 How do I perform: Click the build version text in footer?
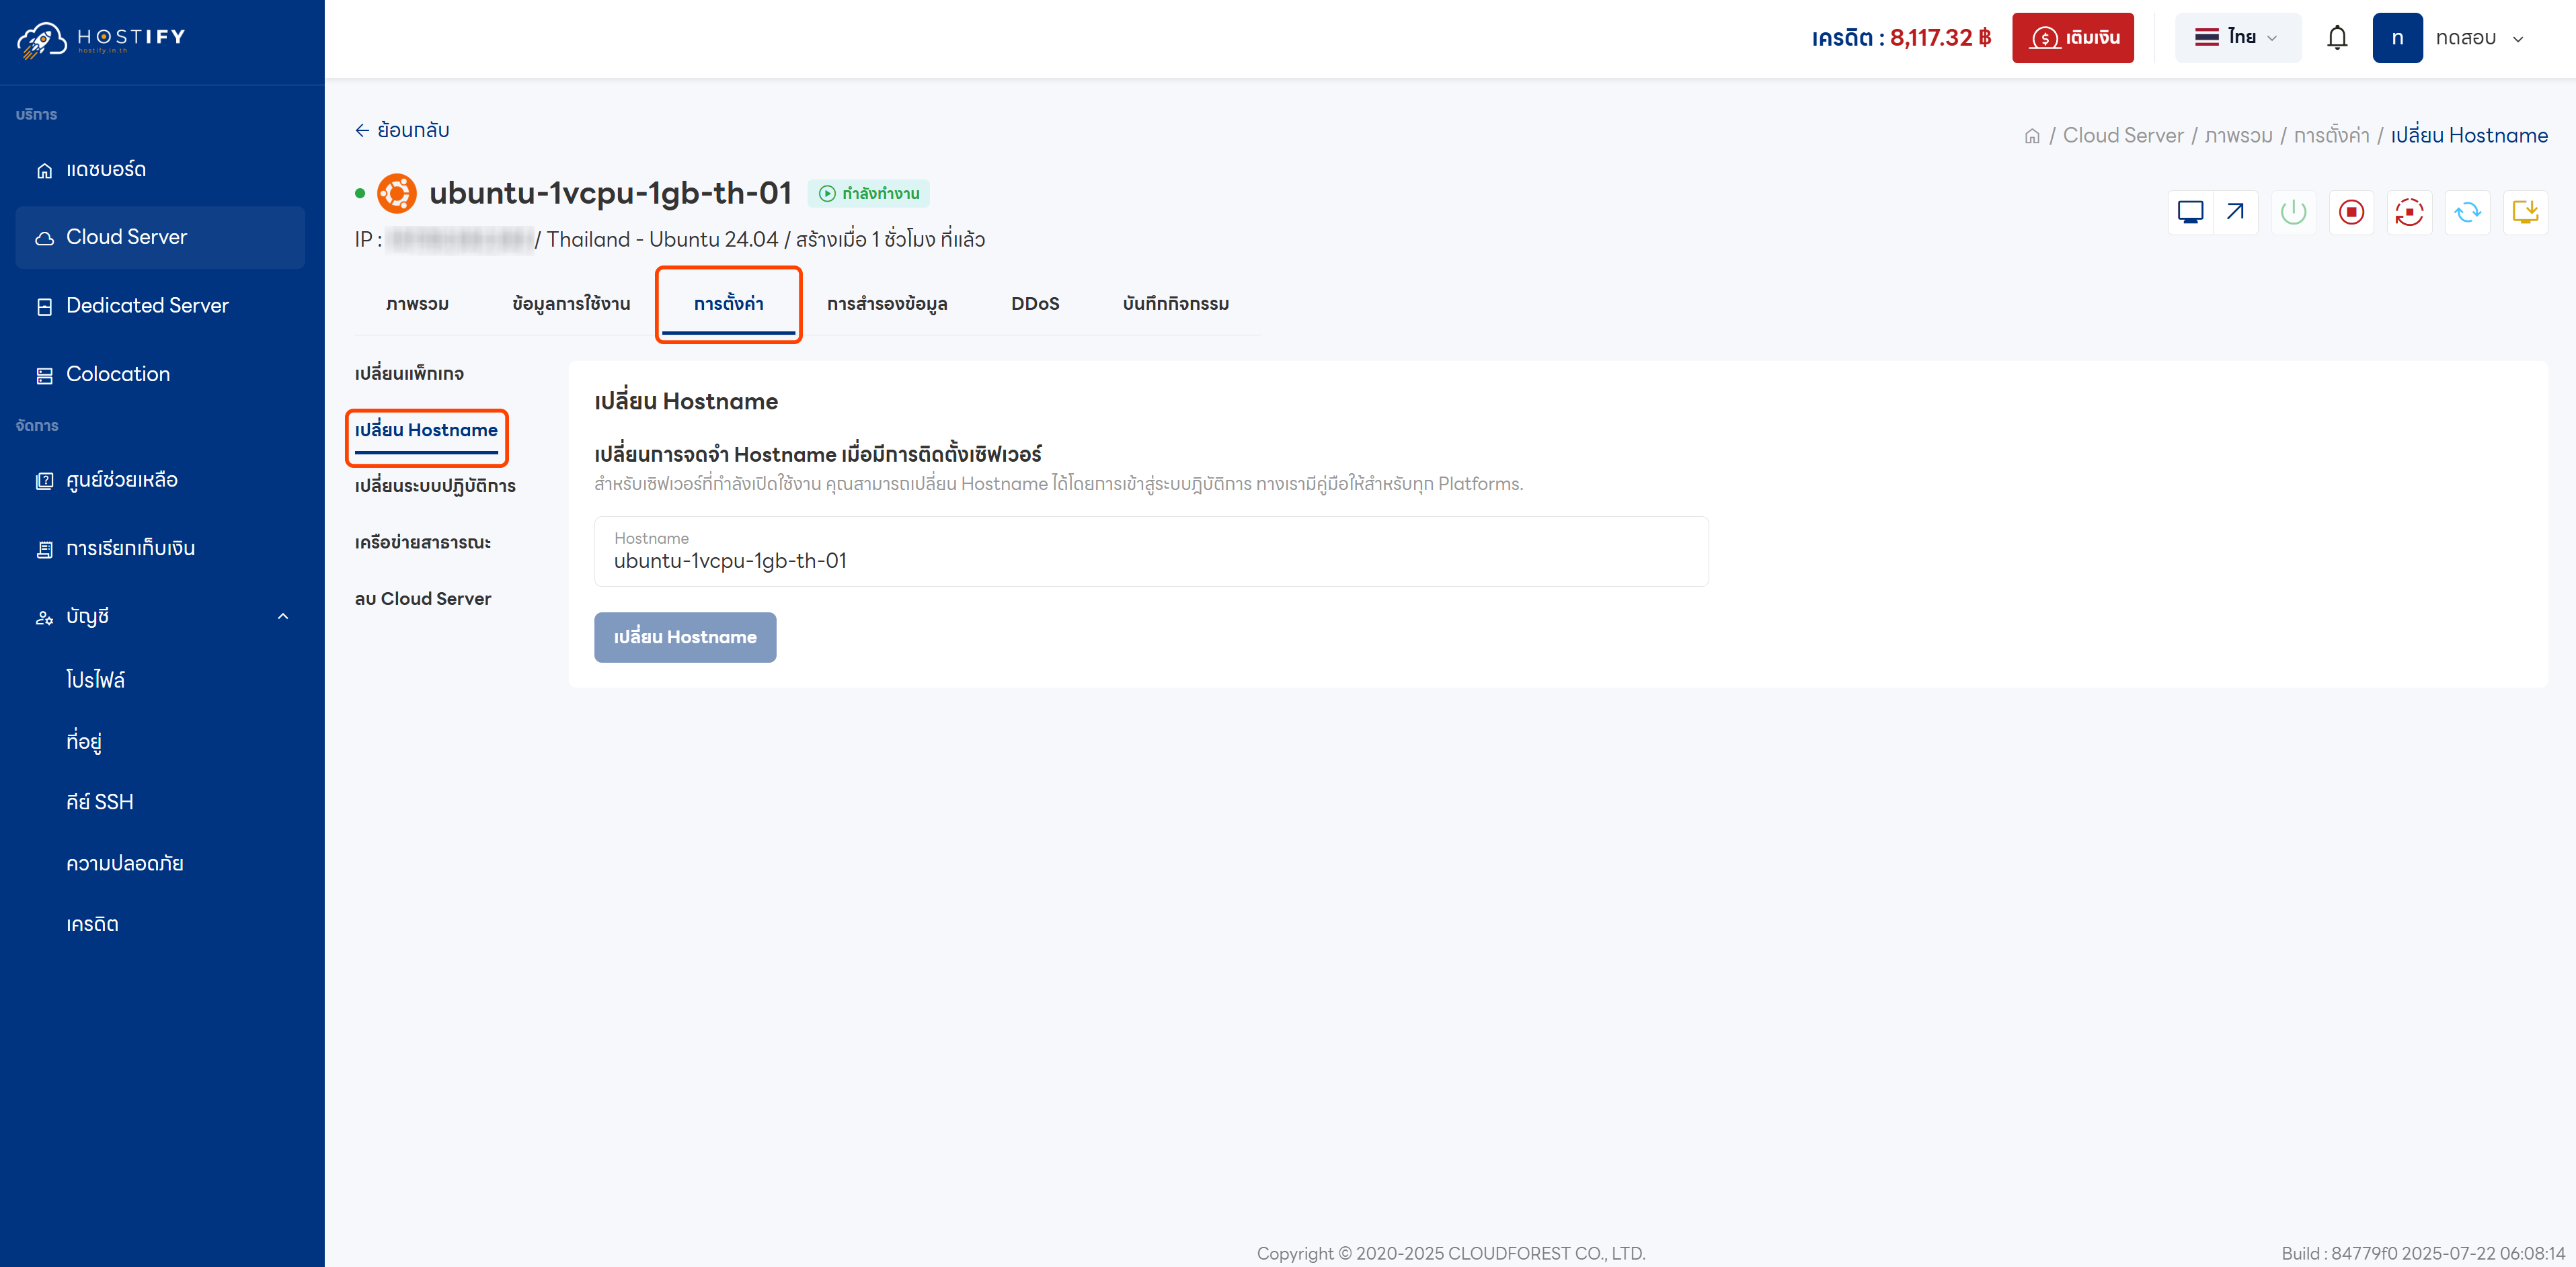point(2423,1253)
